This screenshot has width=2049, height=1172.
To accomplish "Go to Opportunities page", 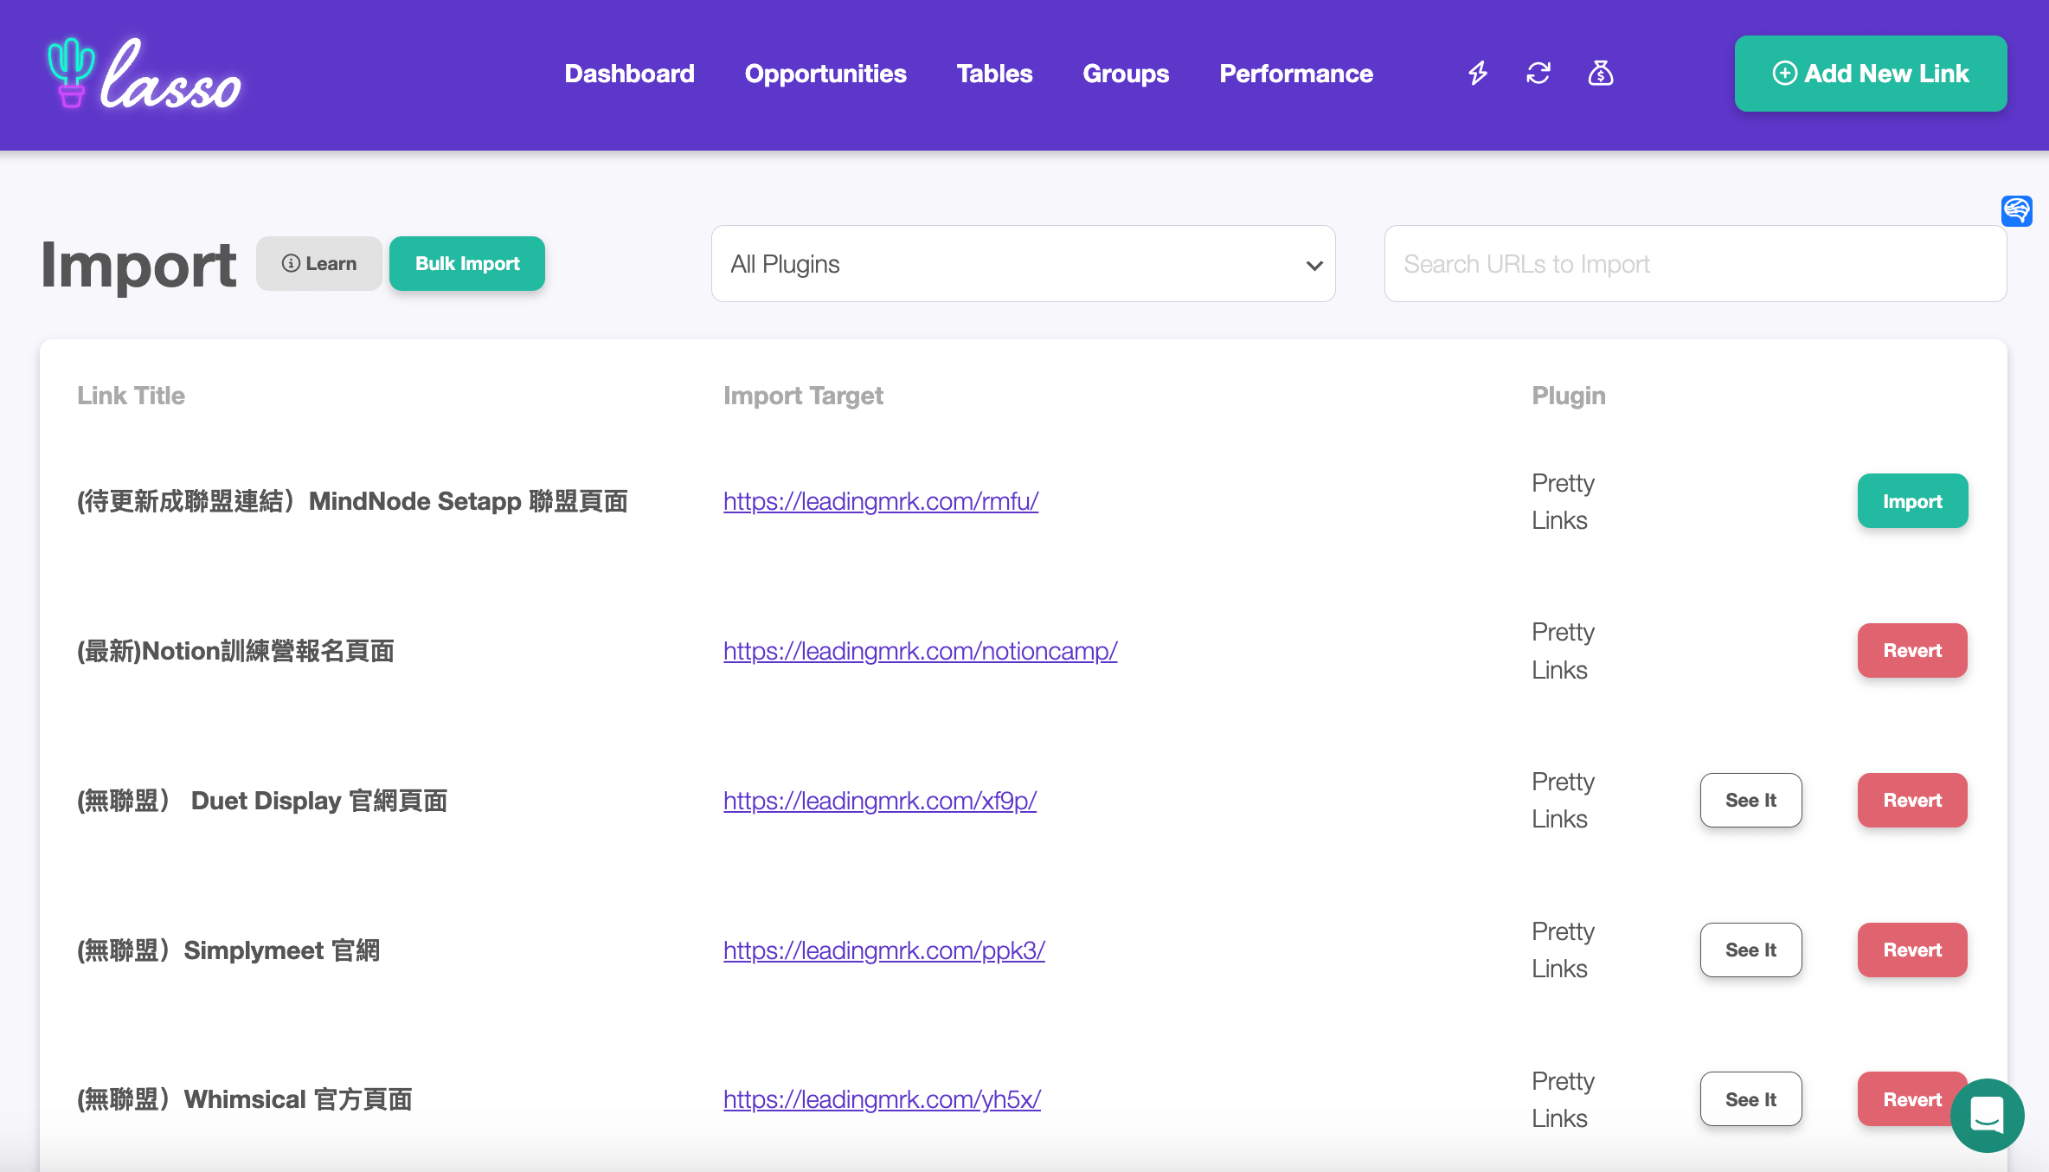I will [x=825, y=74].
